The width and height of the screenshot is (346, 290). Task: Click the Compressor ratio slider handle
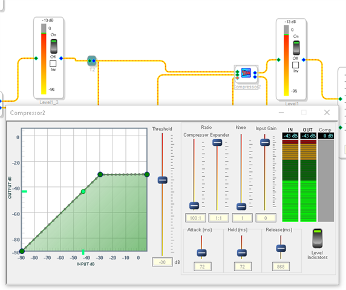pyautogui.click(x=194, y=206)
